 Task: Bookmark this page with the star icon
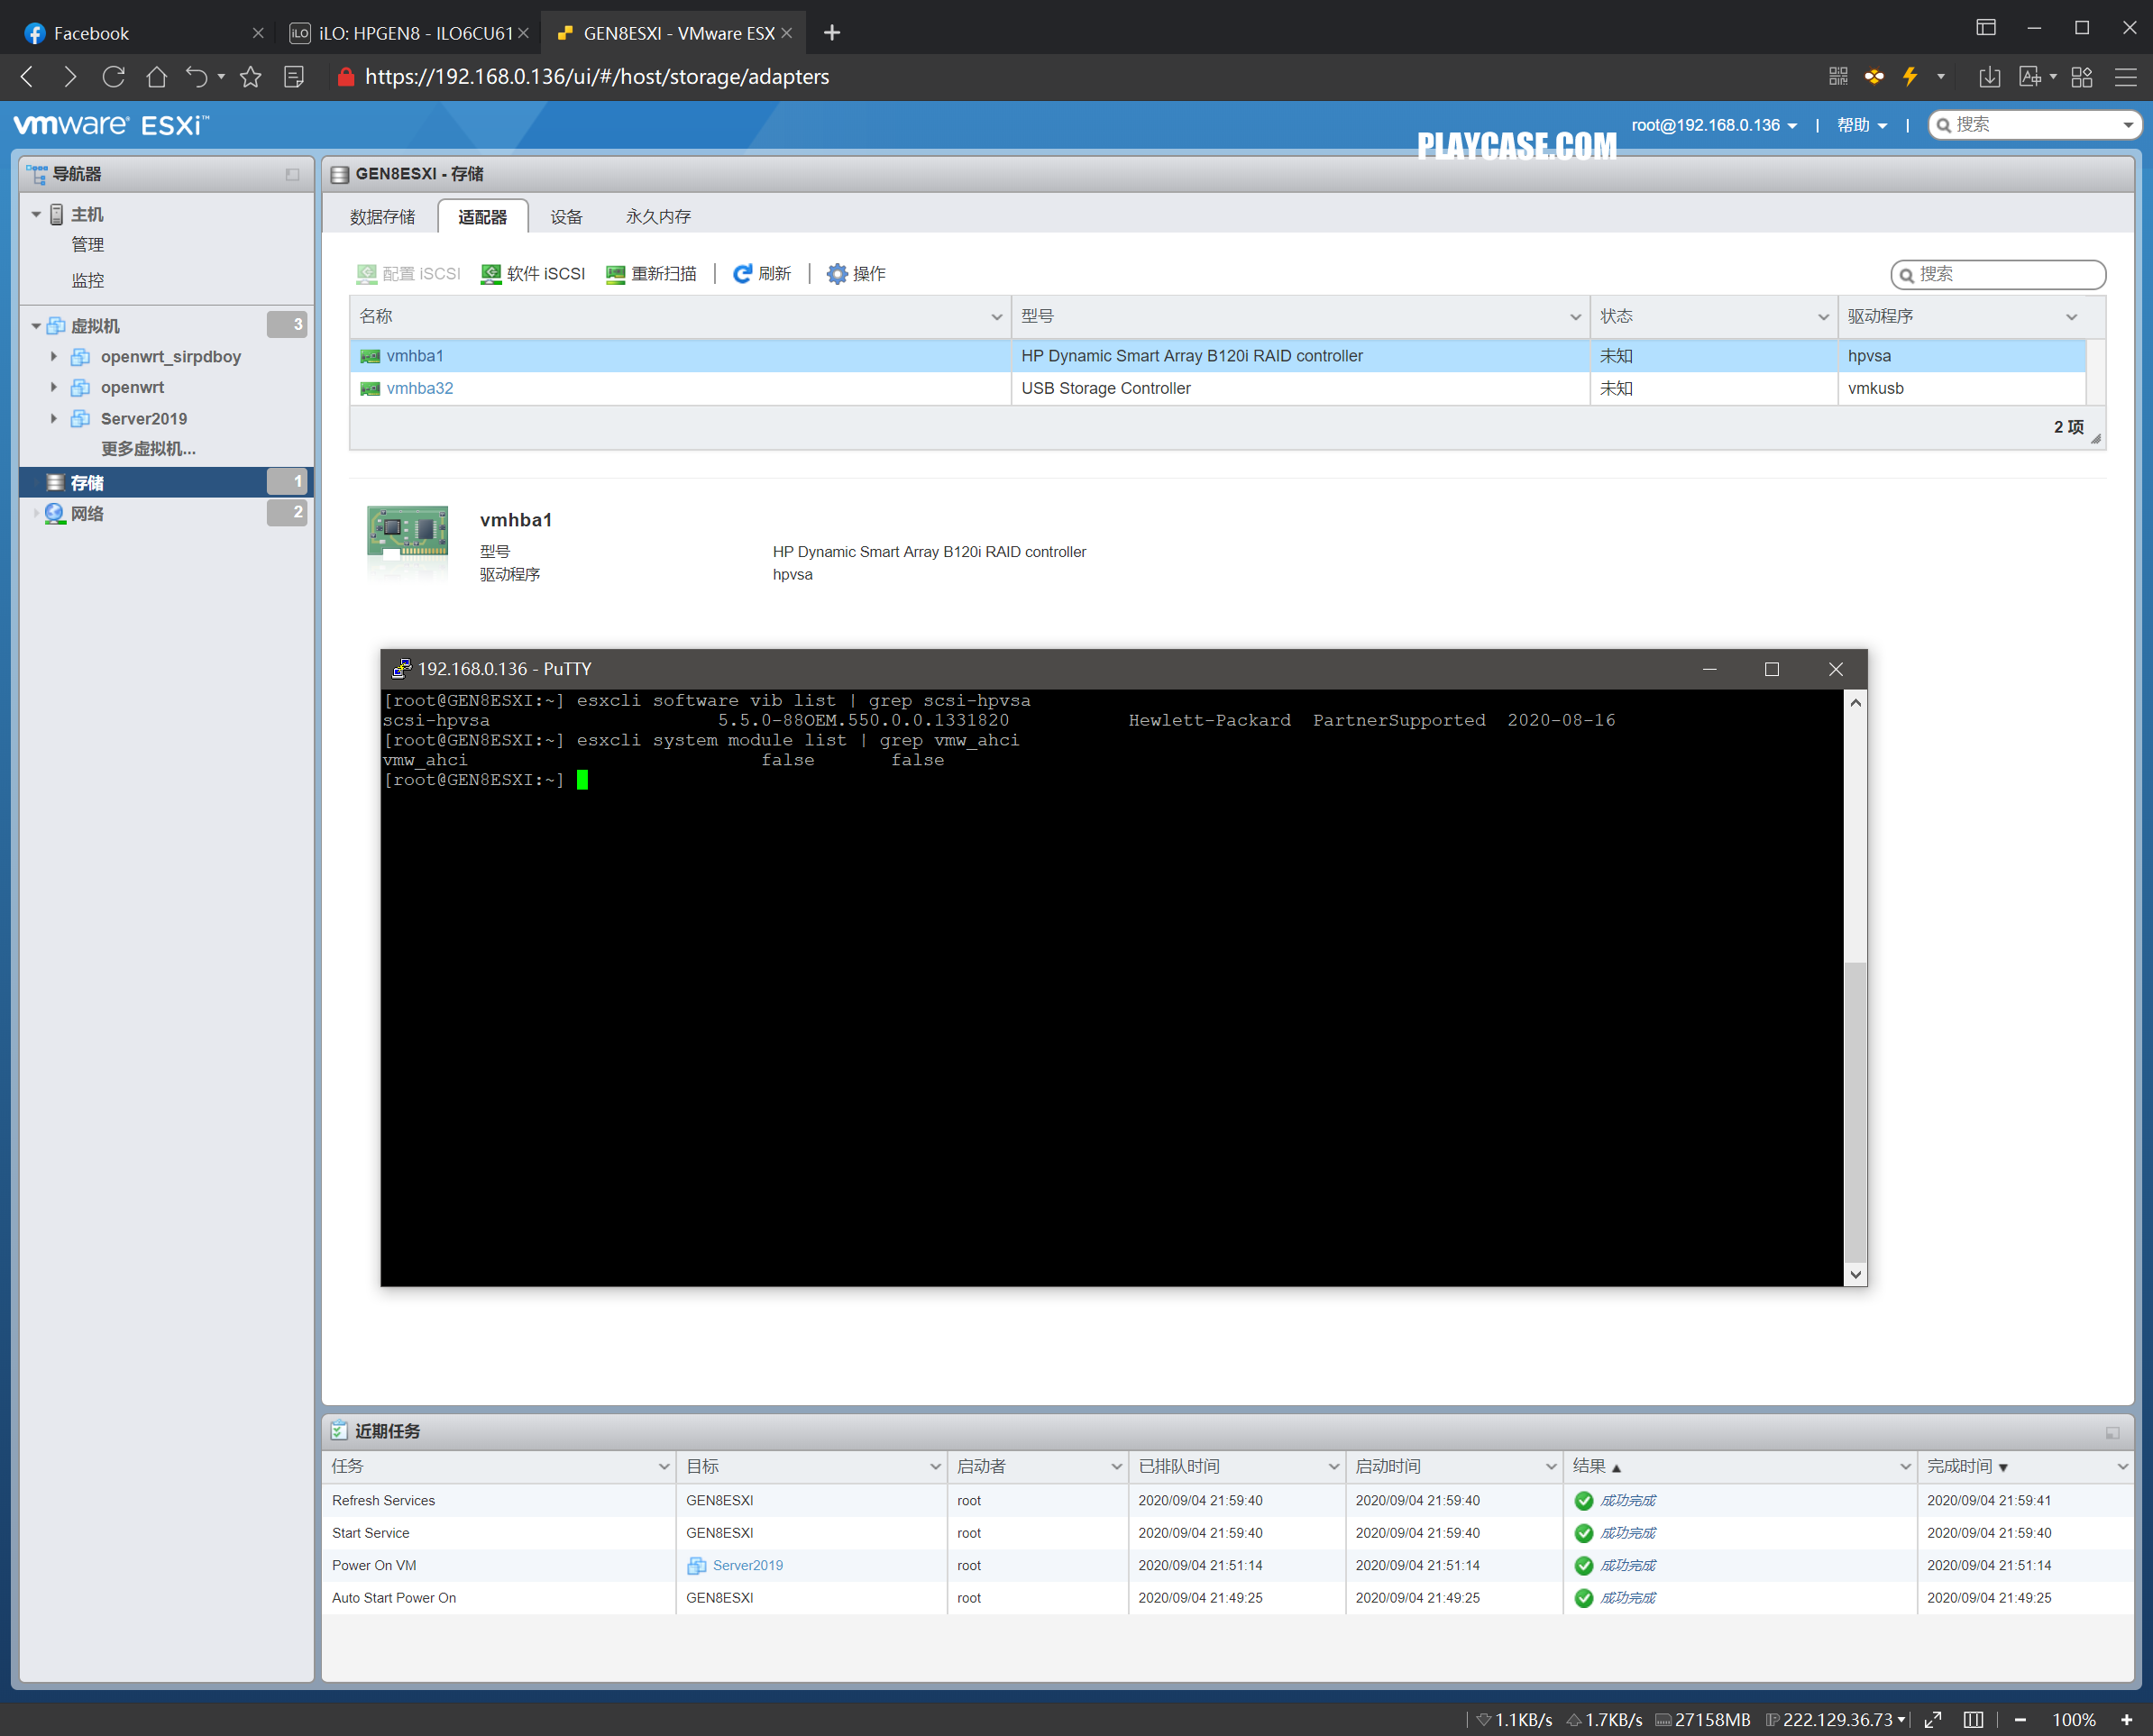point(251,77)
